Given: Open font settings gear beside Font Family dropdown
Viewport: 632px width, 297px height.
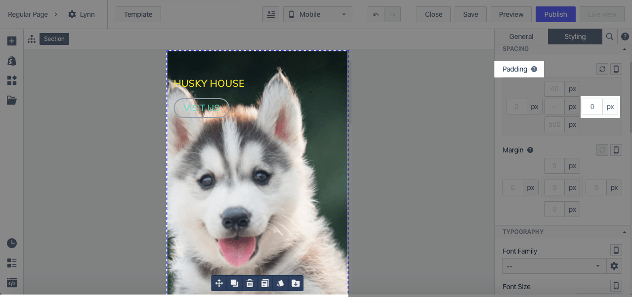Looking at the screenshot, I should [x=614, y=266].
